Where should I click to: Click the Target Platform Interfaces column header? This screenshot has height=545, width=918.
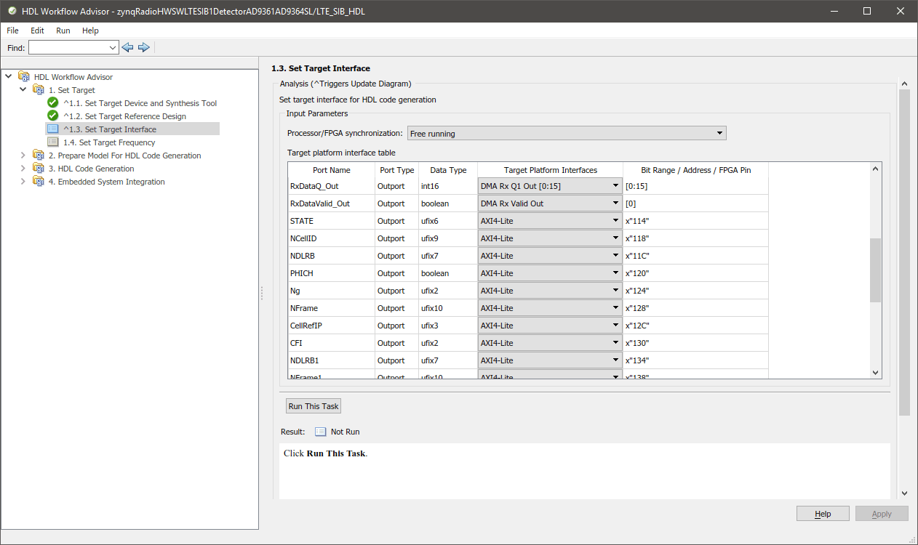pos(550,170)
